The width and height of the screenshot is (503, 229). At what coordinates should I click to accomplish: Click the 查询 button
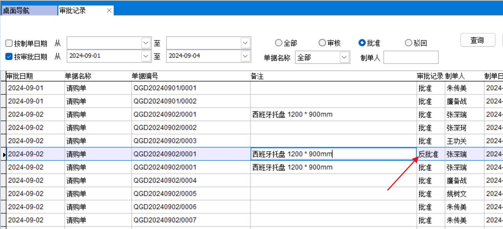[x=477, y=40]
